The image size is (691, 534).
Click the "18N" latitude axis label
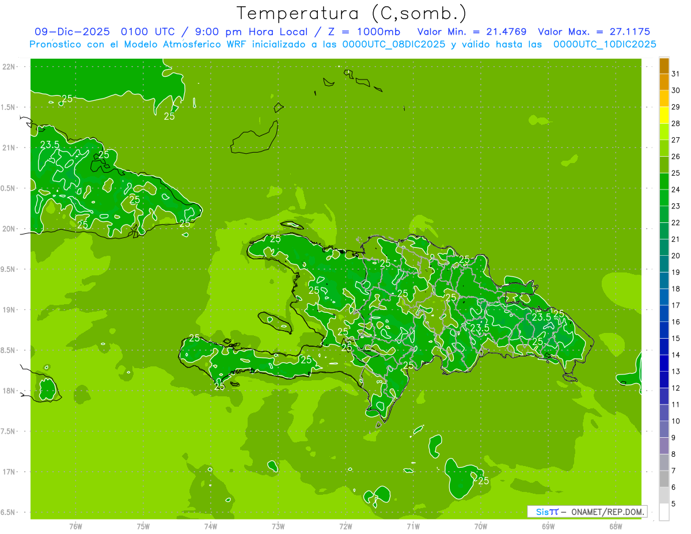point(8,391)
